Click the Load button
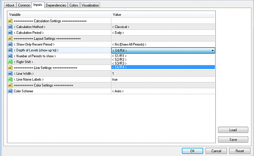The height and width of the screenshot is (156, 254). (233, 130)
